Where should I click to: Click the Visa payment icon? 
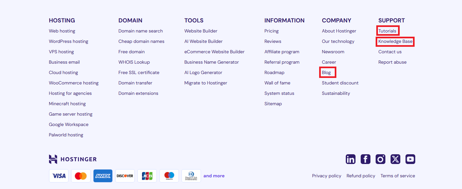tap(59, 176)
